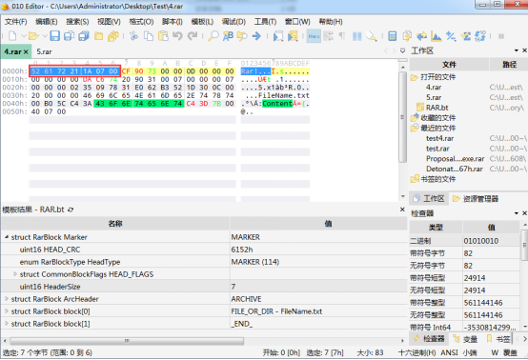Viewport: 528px width, 360px height.
Task: Open the Calculator icon
Action: pos(392,35)
